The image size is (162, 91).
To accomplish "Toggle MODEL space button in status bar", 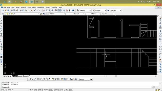I will click(70, 90).
